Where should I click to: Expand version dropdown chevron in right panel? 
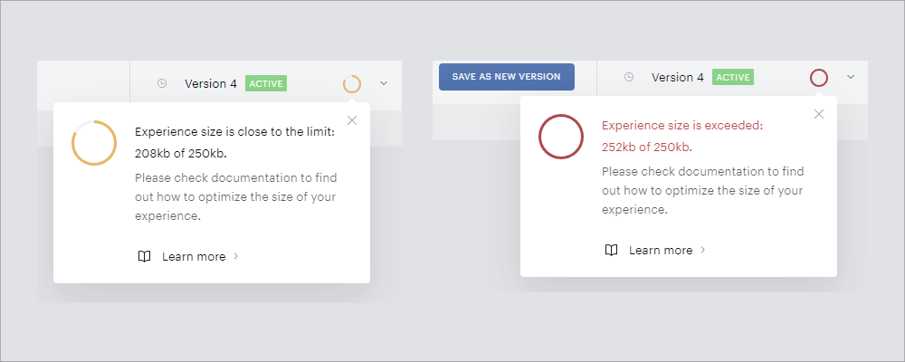(x=850, y=77)
